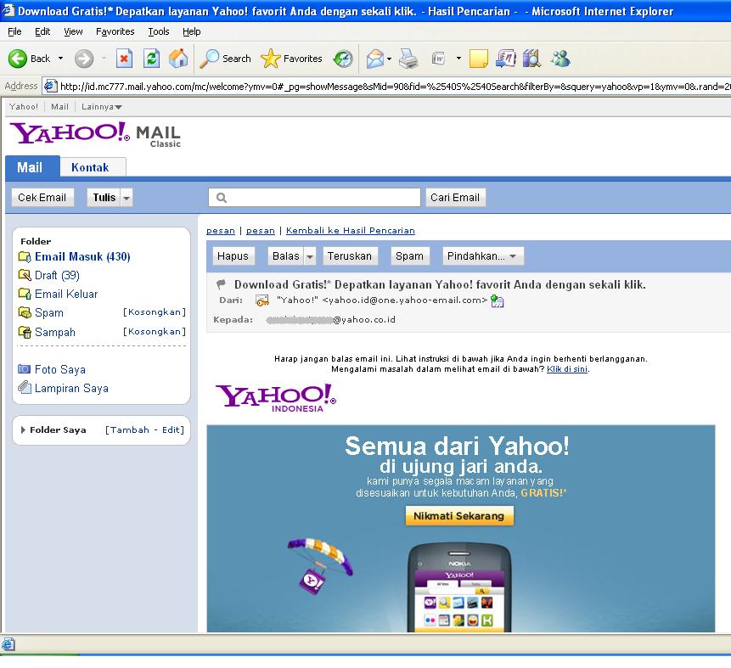
Task: Switch to the Kontak tab
Action: (93, 167)
